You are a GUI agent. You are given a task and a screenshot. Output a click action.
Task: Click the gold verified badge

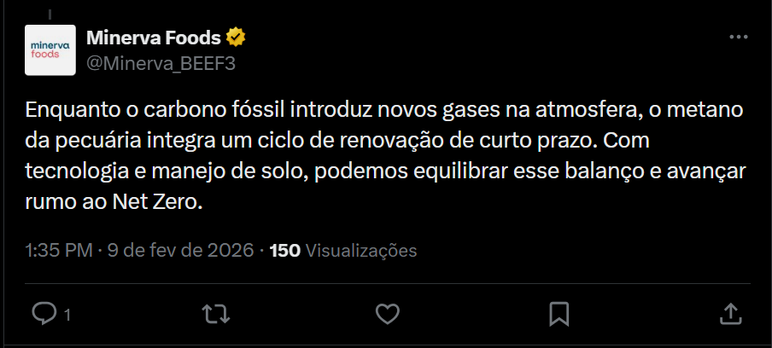click(x=236, y=38)
